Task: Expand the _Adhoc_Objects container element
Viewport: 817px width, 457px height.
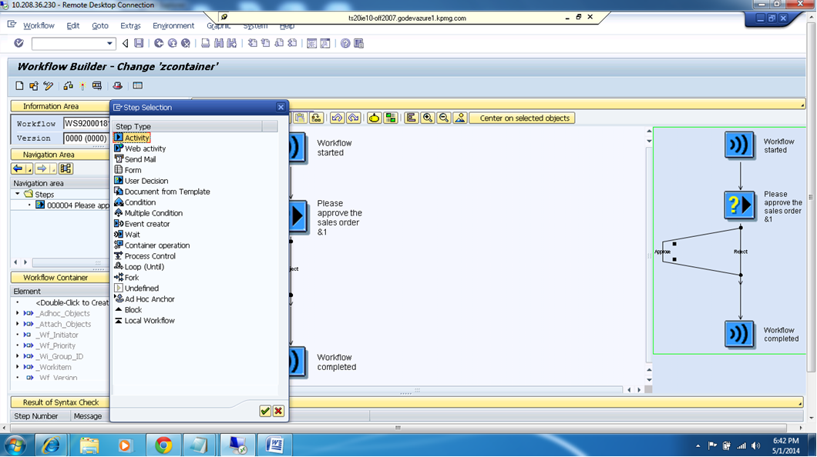Action: [x=17, y=313]
